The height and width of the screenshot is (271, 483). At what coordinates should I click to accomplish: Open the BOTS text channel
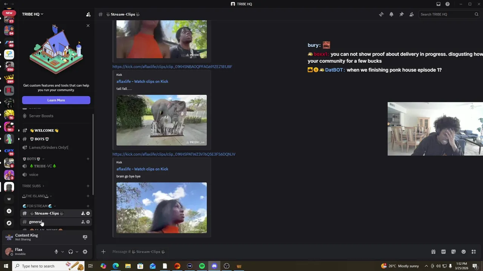coord(56,139)
